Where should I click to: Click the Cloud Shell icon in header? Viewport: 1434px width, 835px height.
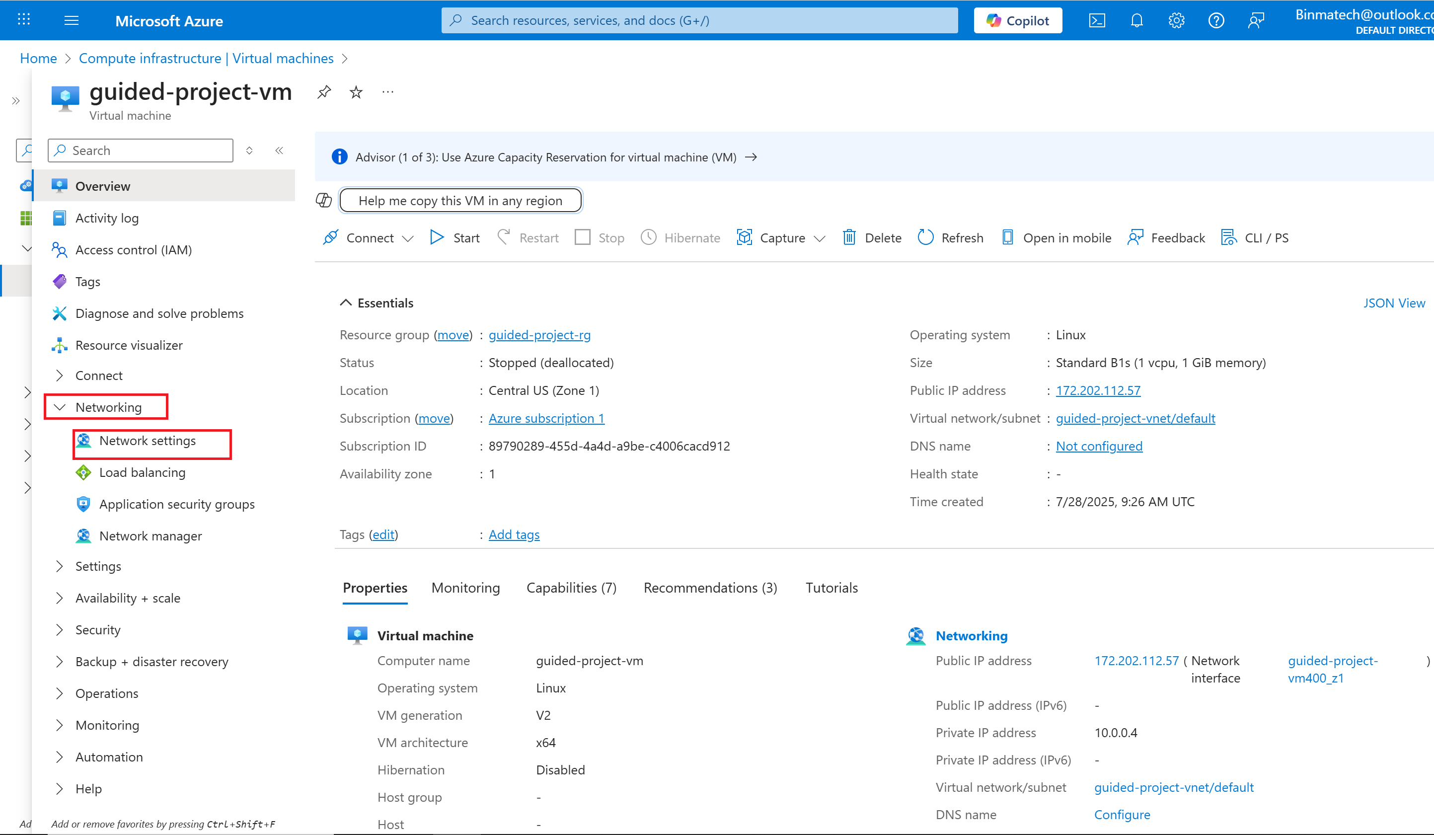1097,20
